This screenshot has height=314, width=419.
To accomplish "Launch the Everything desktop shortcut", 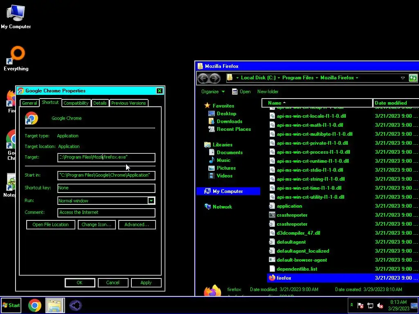I will click(16, 59).
